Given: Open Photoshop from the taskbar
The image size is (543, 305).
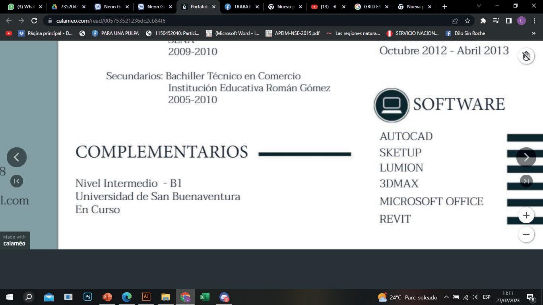Looking at the screenshot, I should click(88, 297).
